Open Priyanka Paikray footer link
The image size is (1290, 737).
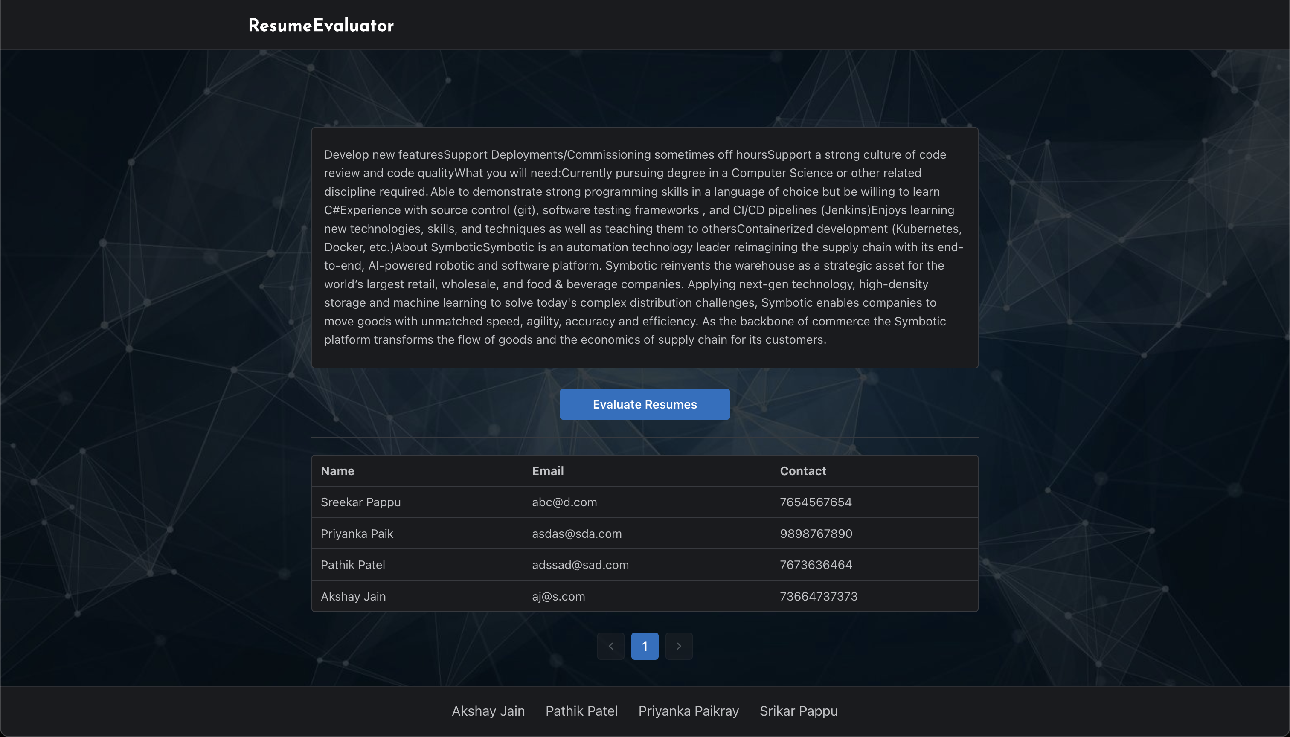pos(689,711)
